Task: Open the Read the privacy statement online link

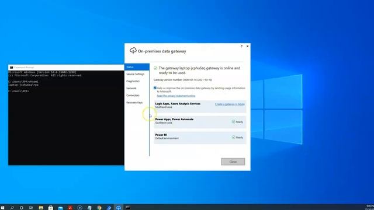Action: [176, 96]
